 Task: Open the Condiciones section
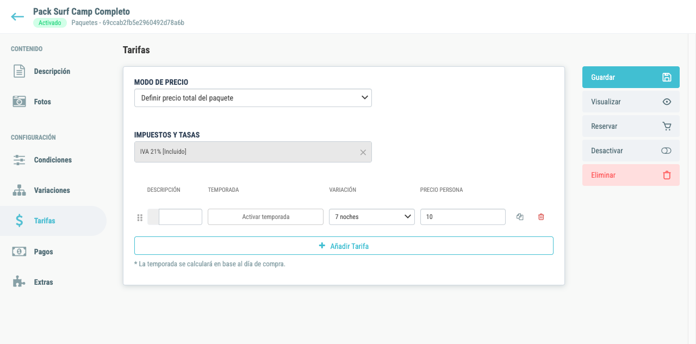click(53, 160)
